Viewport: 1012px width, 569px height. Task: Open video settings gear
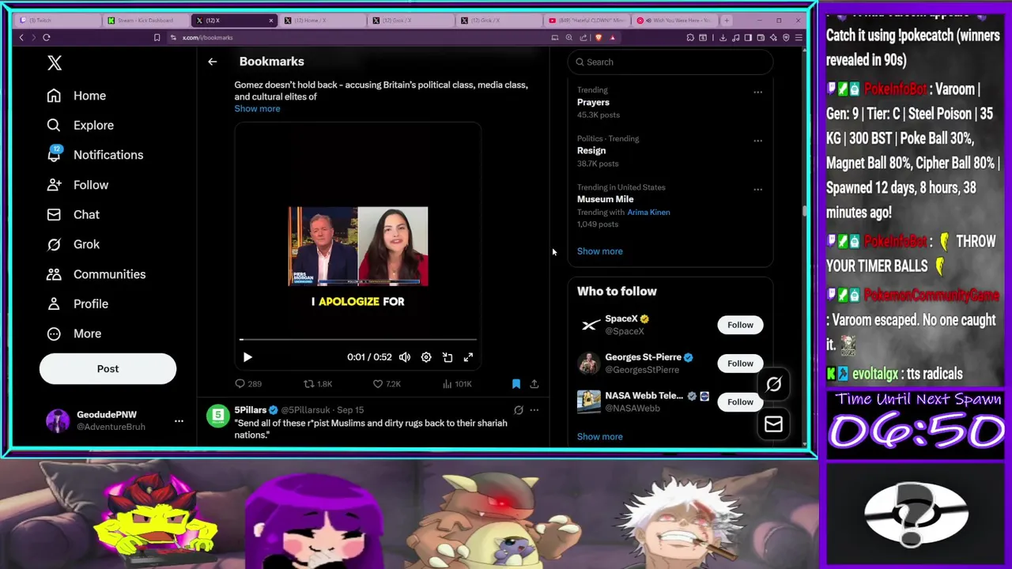426,357
